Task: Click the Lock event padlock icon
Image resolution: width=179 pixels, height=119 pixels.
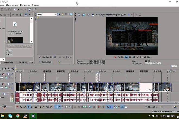Action: click(x=94, y=107)
